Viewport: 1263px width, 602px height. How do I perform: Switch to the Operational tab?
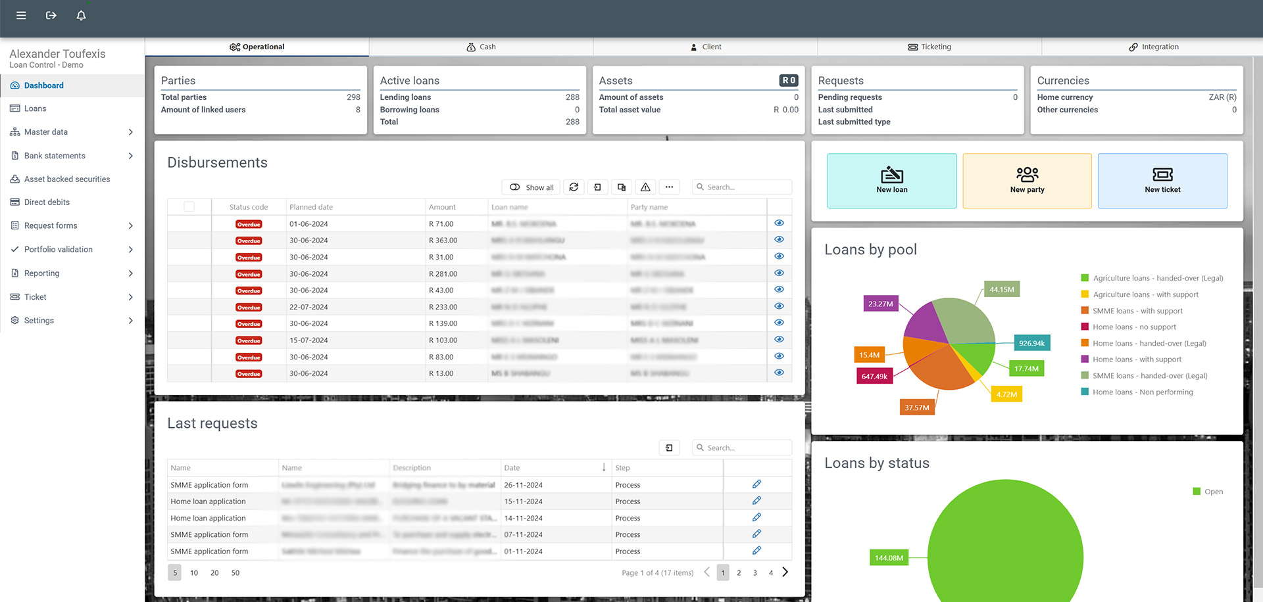257,47
